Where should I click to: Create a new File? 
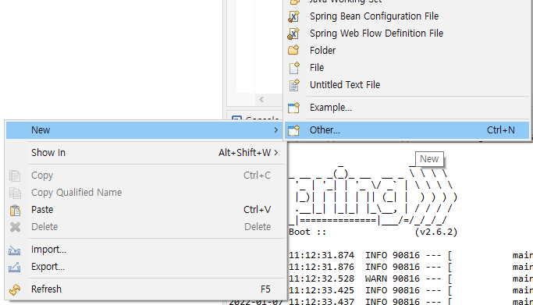click(407, 68)
